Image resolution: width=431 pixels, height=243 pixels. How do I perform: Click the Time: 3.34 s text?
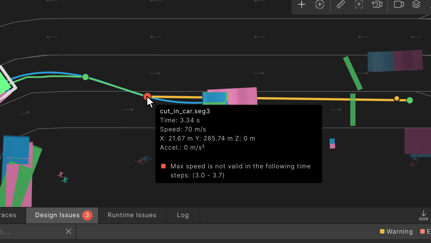[180, 120]
